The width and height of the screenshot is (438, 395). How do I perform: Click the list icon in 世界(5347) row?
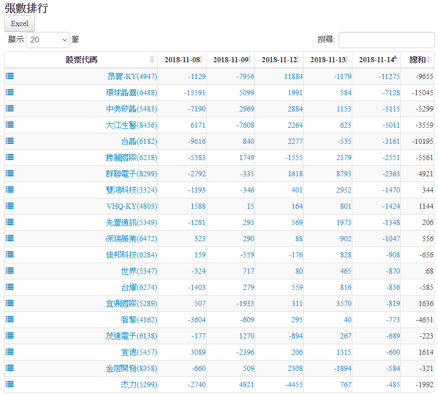pos(10,270)
